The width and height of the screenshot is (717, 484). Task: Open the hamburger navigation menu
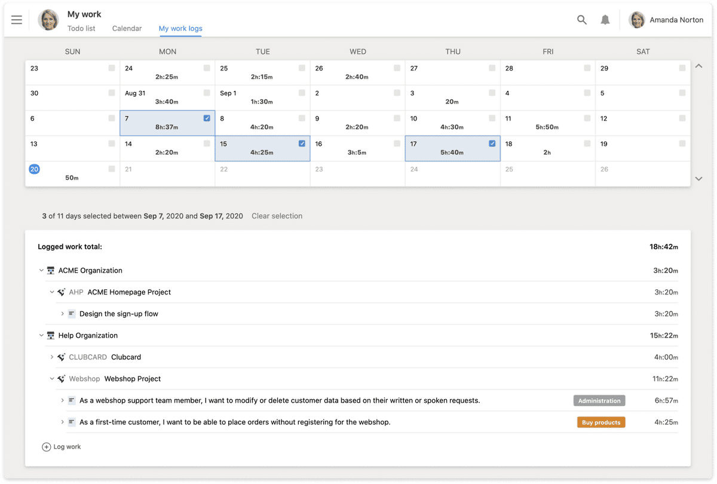click(17, 20)
